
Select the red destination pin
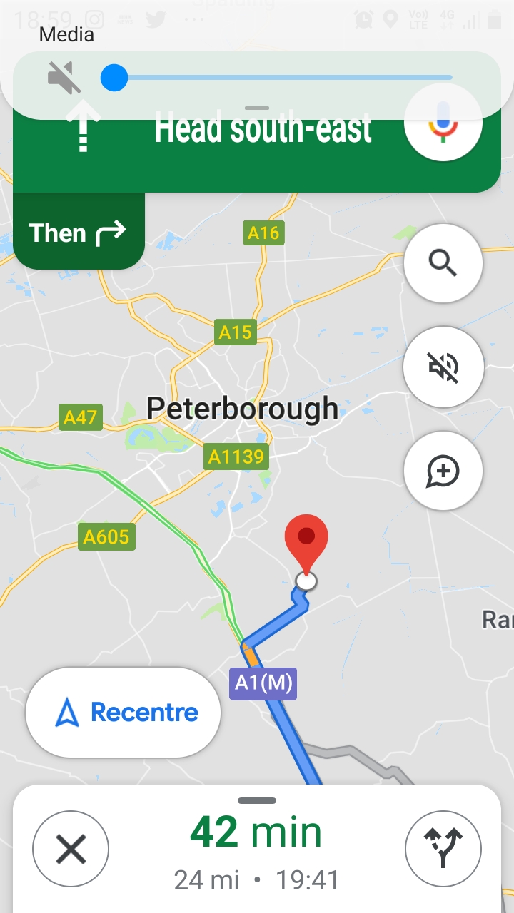click(x=306, y=544)
